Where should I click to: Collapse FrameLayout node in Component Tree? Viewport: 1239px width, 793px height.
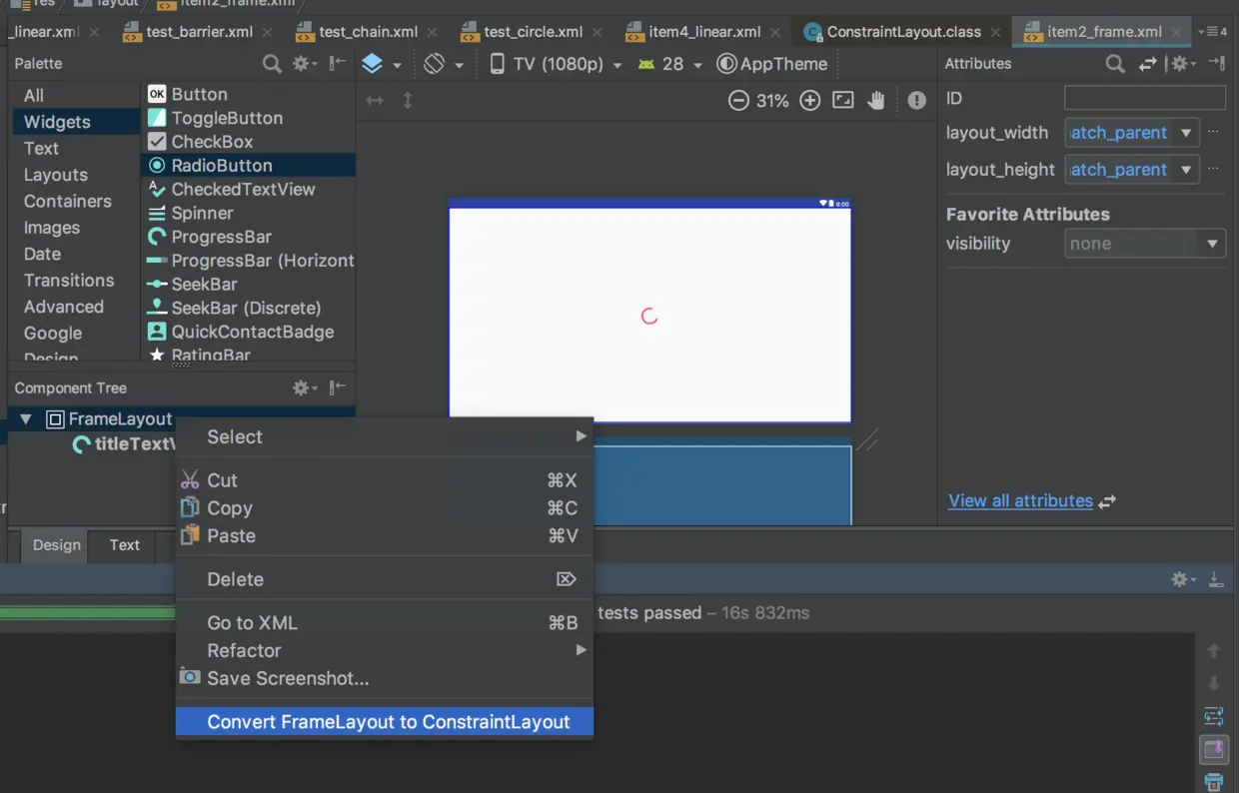pos(26,419)
